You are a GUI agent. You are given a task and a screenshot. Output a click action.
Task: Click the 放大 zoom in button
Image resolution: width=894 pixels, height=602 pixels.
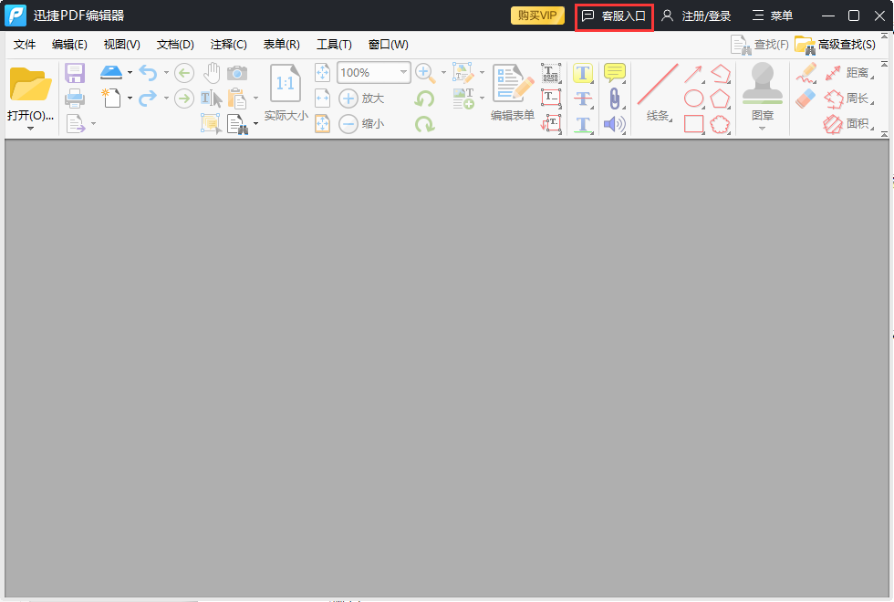click(x=361, y=99)
